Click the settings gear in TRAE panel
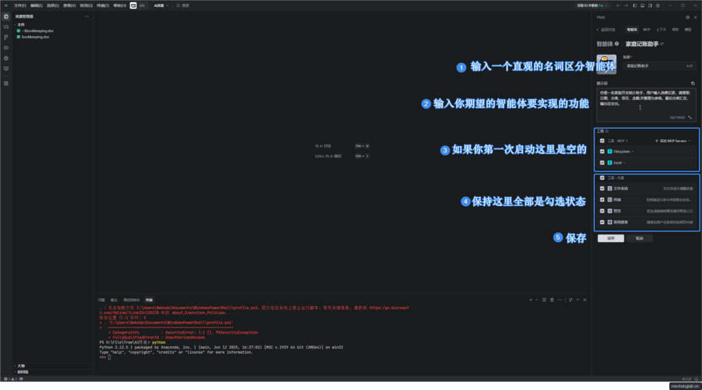 (x=688, y=17)
